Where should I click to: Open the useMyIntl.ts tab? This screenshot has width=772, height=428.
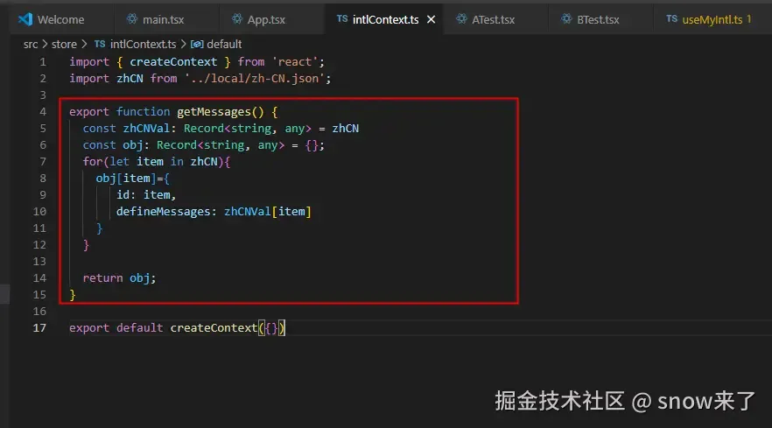712,20
